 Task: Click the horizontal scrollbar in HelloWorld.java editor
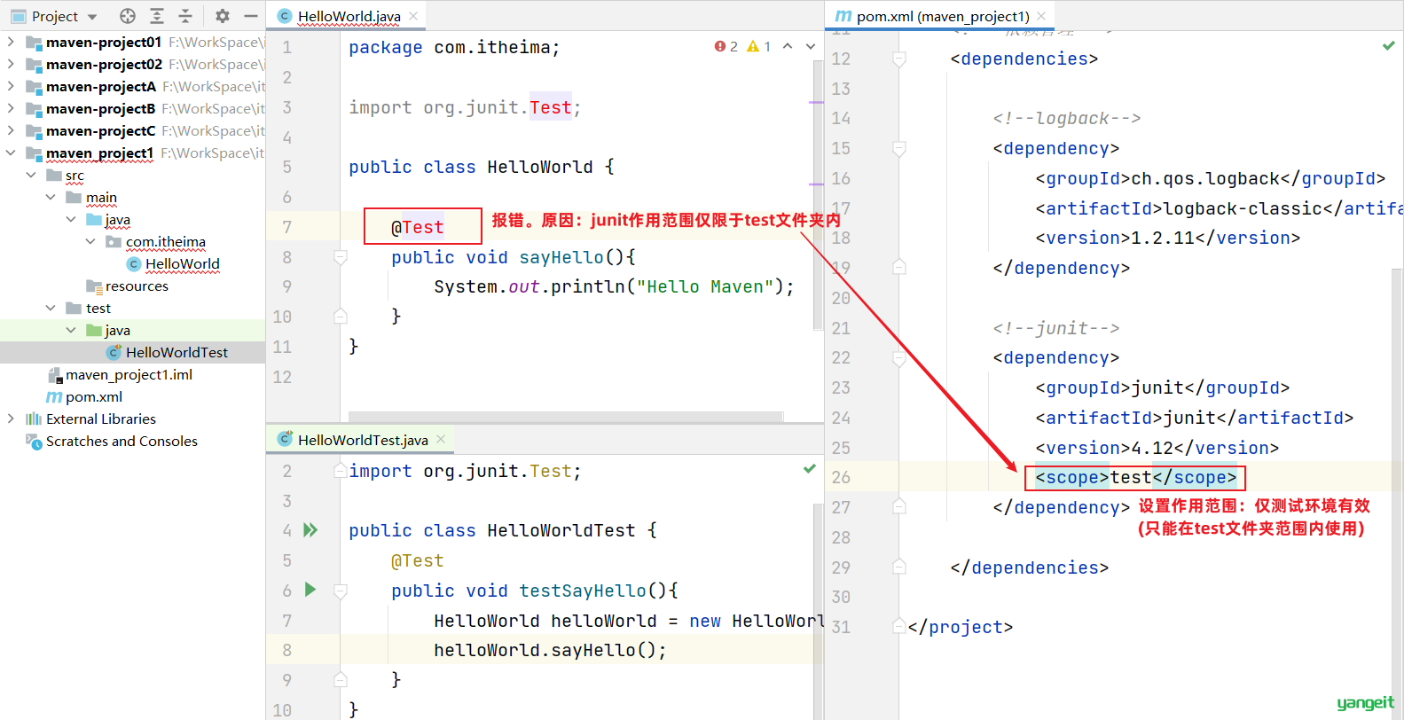coord(566,417)
